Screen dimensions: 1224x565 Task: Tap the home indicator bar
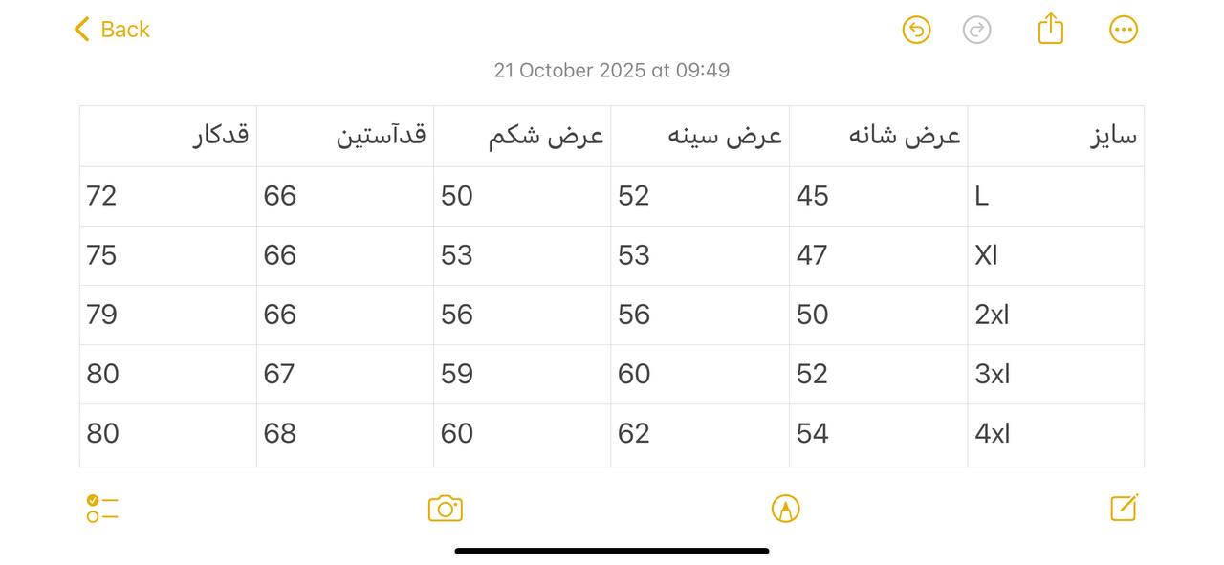click(x=612, y=552)
